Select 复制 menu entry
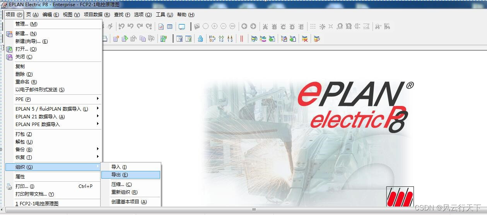The image size is (487, 215). pyautogui.click(x=53, y=67)
